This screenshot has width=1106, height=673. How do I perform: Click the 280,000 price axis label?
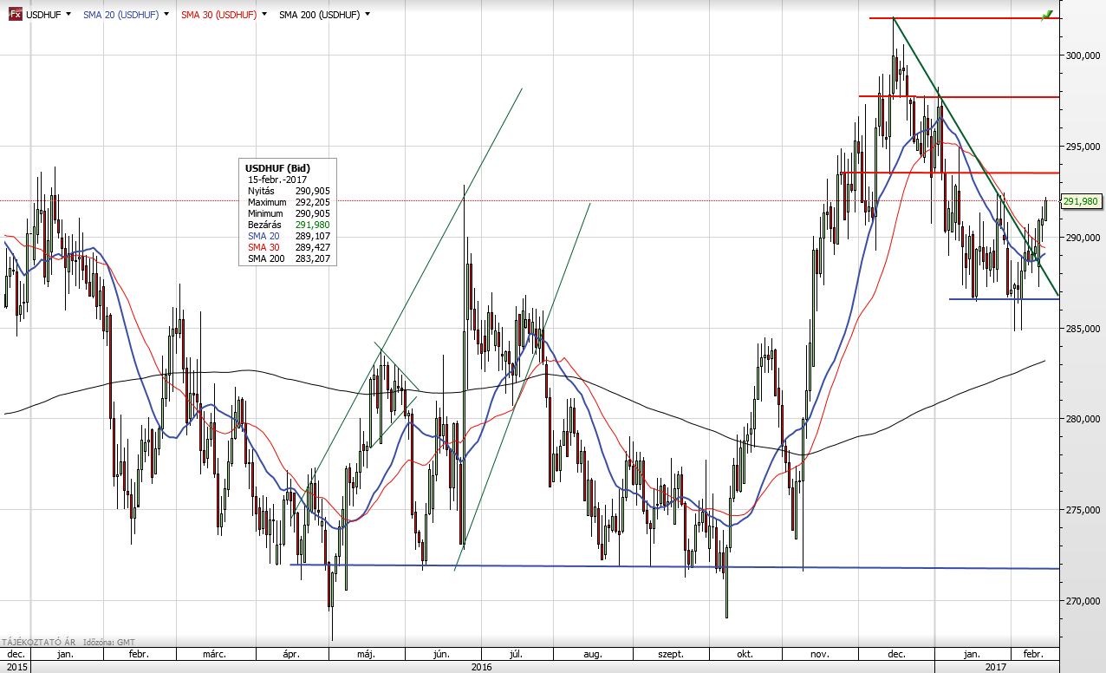1083,420
